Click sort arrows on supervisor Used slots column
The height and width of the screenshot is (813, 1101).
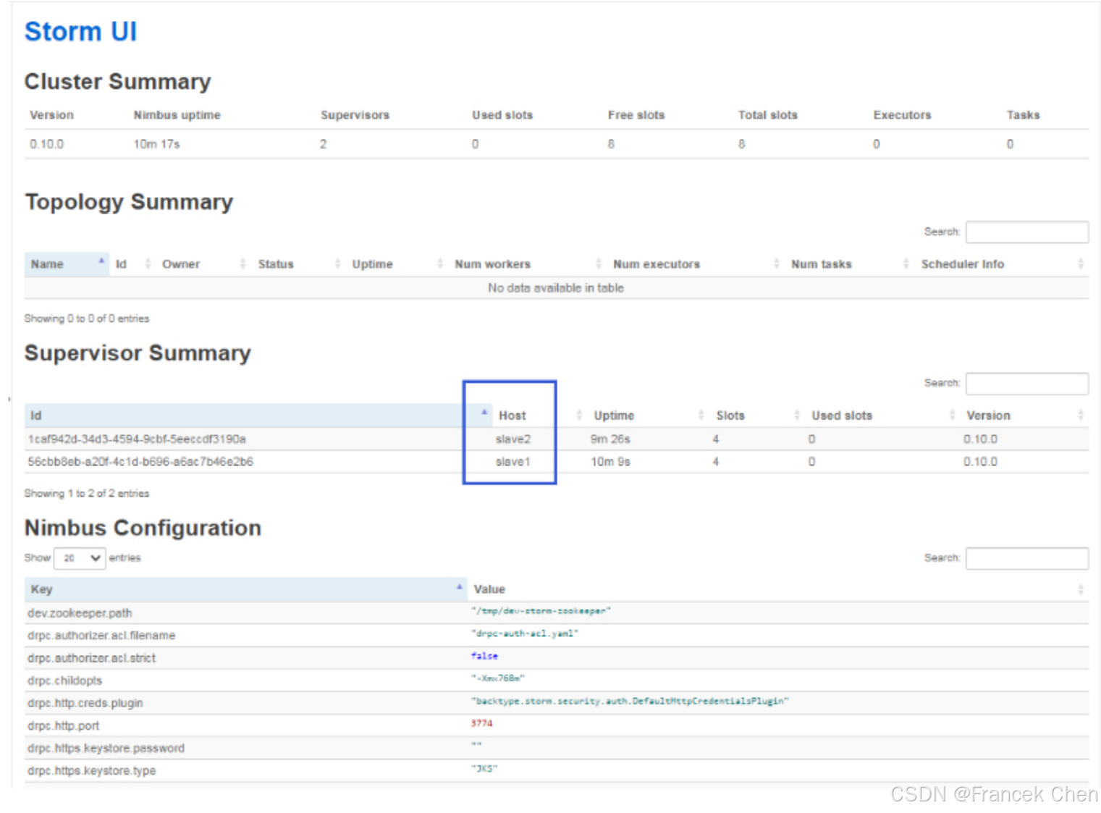(x=953, y=415)
